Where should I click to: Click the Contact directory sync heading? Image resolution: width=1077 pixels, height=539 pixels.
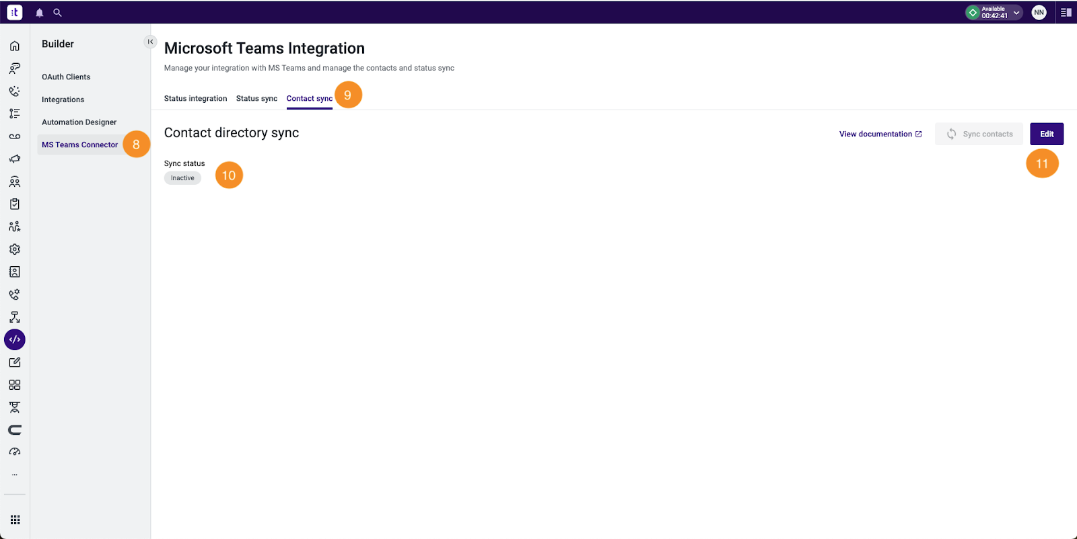232,133
